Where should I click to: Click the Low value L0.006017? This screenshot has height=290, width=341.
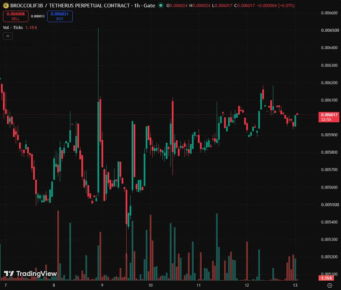point(222,5)
